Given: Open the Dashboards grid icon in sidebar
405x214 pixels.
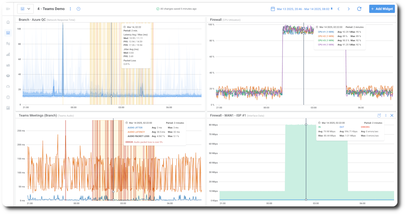Looking at the screenshot, I should (8, 33).
